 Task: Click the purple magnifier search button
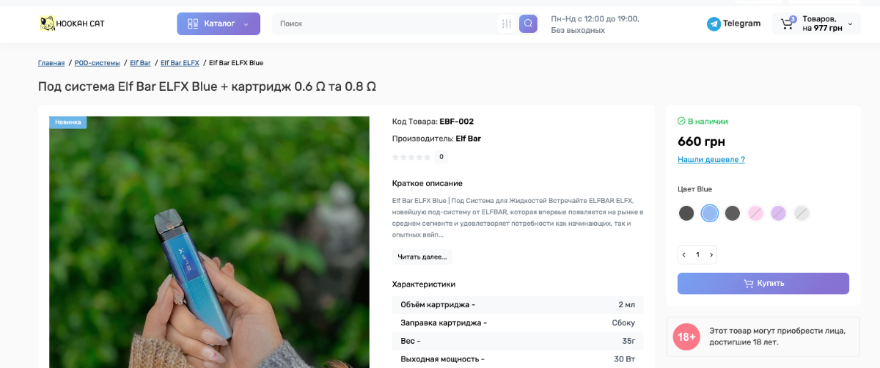click(528, 24)
